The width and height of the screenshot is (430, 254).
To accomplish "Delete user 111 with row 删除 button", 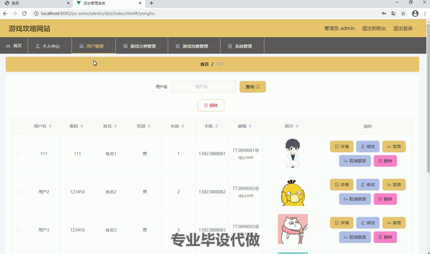I will pyautogui.click(x=385, y=161).
